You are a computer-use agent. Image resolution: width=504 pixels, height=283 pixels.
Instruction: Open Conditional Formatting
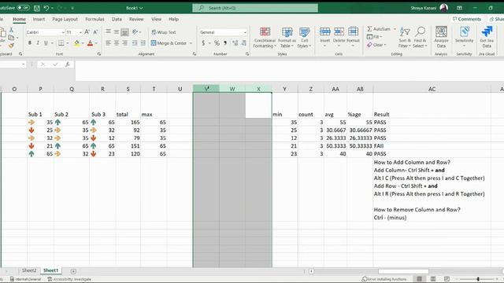[265, 37]
